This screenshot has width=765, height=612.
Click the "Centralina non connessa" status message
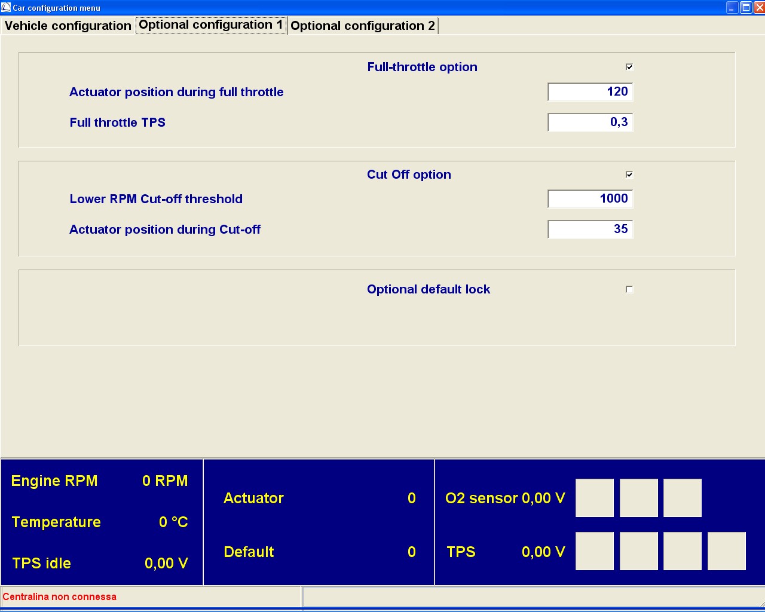point(60,596)
